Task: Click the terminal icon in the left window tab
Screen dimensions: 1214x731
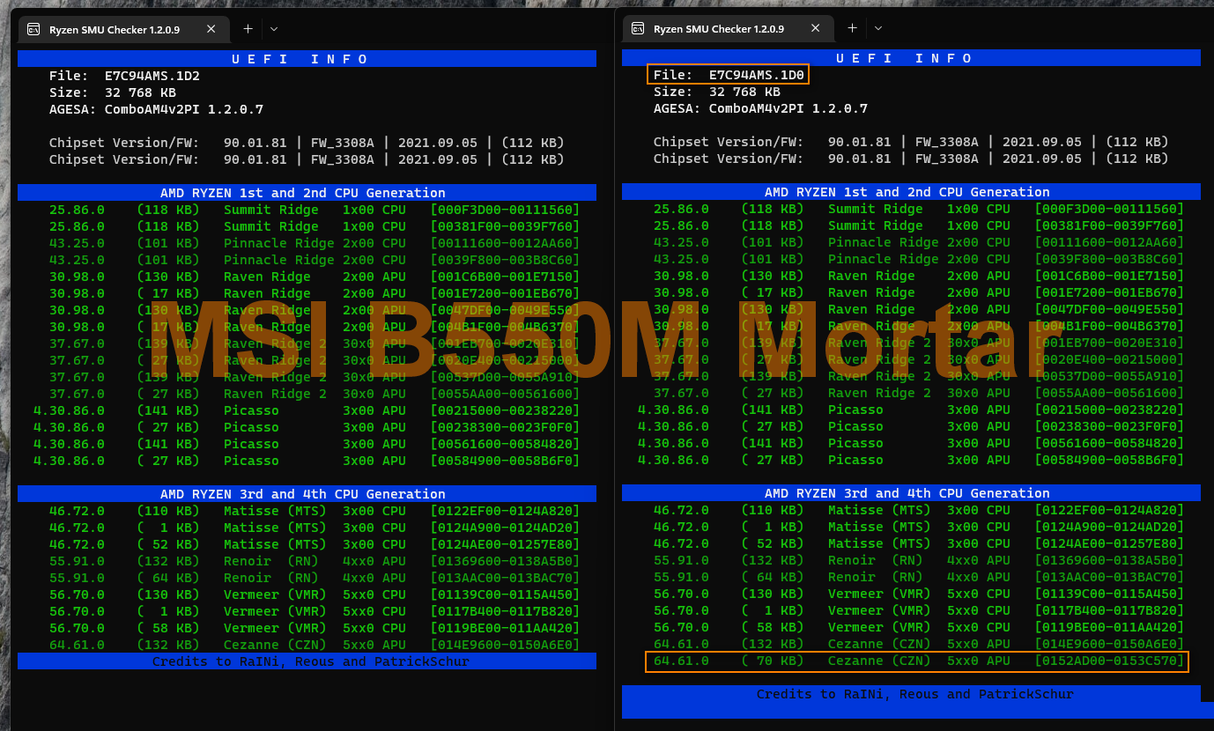Action: click(33, 29)
